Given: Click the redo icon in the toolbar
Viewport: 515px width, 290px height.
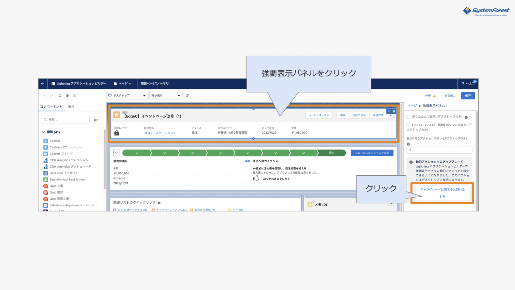Looking at the screenshot, I should 52,96.
